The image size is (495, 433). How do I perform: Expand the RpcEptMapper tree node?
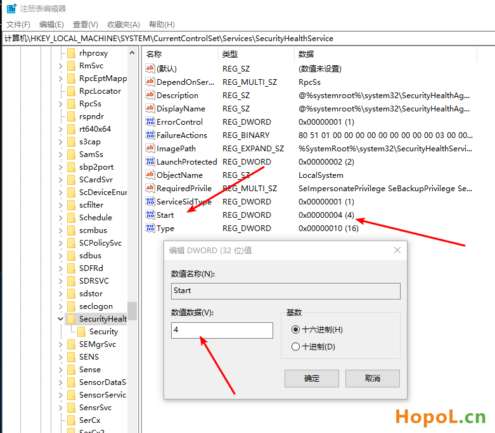[x=61, y=78]
